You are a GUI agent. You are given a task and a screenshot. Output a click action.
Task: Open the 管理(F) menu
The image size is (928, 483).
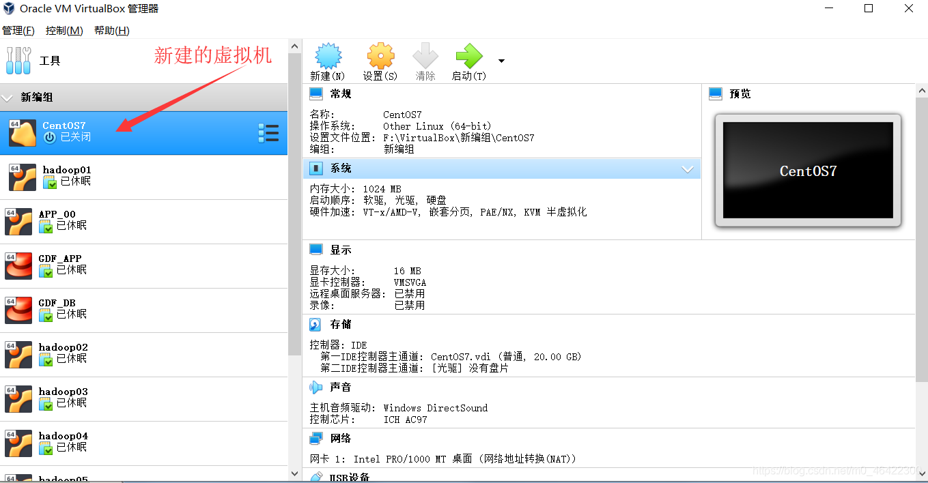tap(18, 30)
